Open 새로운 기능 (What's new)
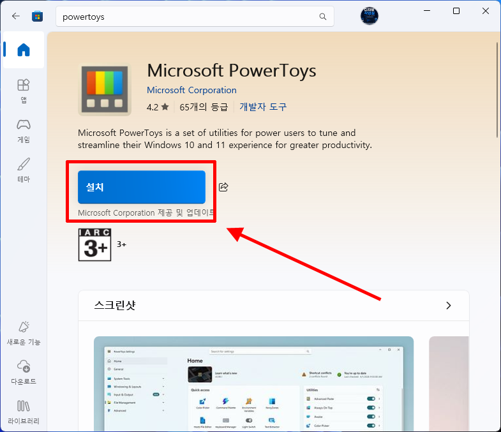This screenshot has height=432, width=501. (24, 333)
